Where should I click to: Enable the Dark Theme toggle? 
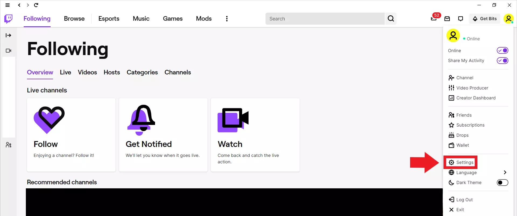(x=502, y=183)
